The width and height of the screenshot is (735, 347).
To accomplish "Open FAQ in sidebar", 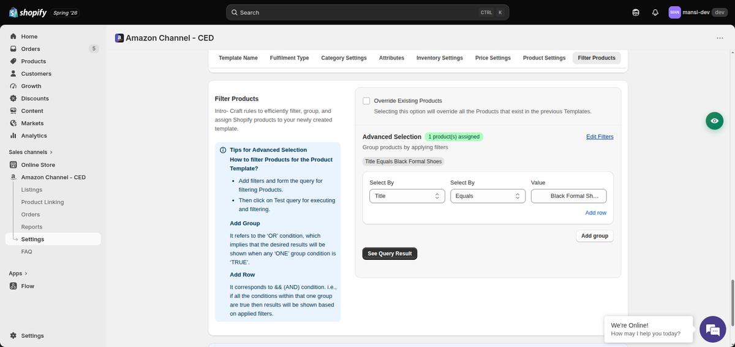I will (x=27, y=252).
